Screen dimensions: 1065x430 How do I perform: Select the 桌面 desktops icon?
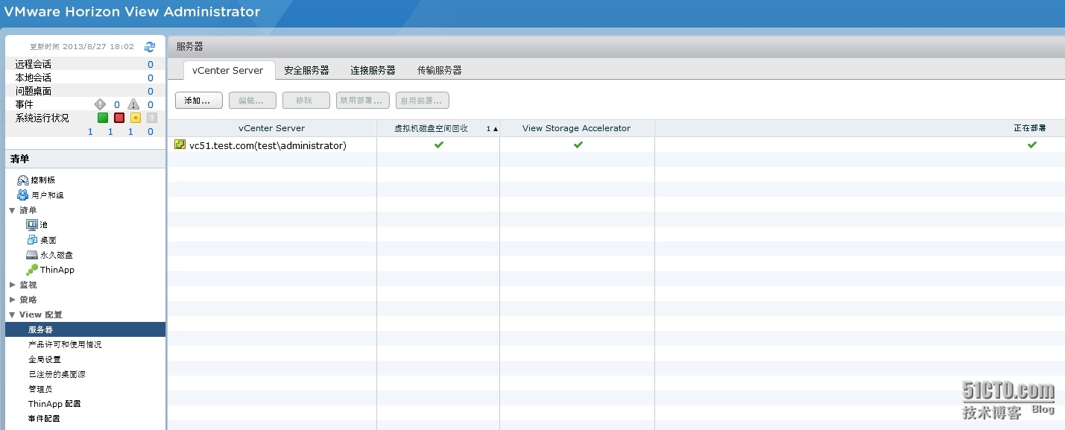coord(32,240)
